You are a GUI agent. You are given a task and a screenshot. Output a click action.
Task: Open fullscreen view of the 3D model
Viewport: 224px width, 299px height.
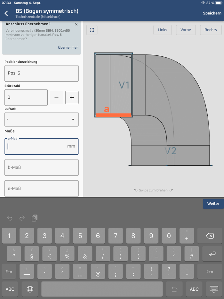pyautogui.click(x=92, y=30)
